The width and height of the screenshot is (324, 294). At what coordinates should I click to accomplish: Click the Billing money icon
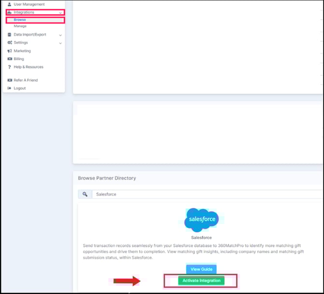[x=10, y=59]
